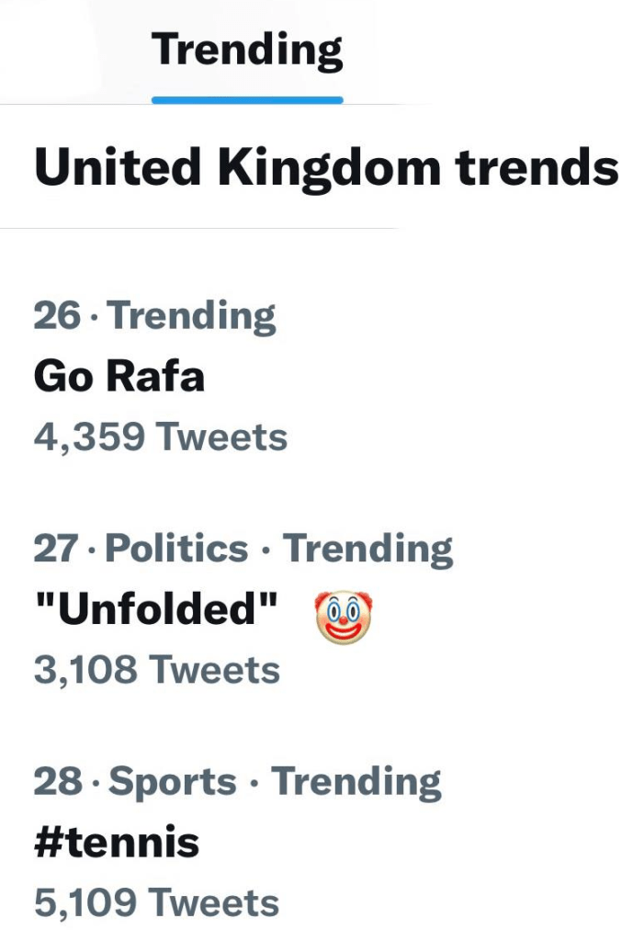Click Trending label above Go Rafa
Screen dimensions: 633x941
[x=192, y=317]
